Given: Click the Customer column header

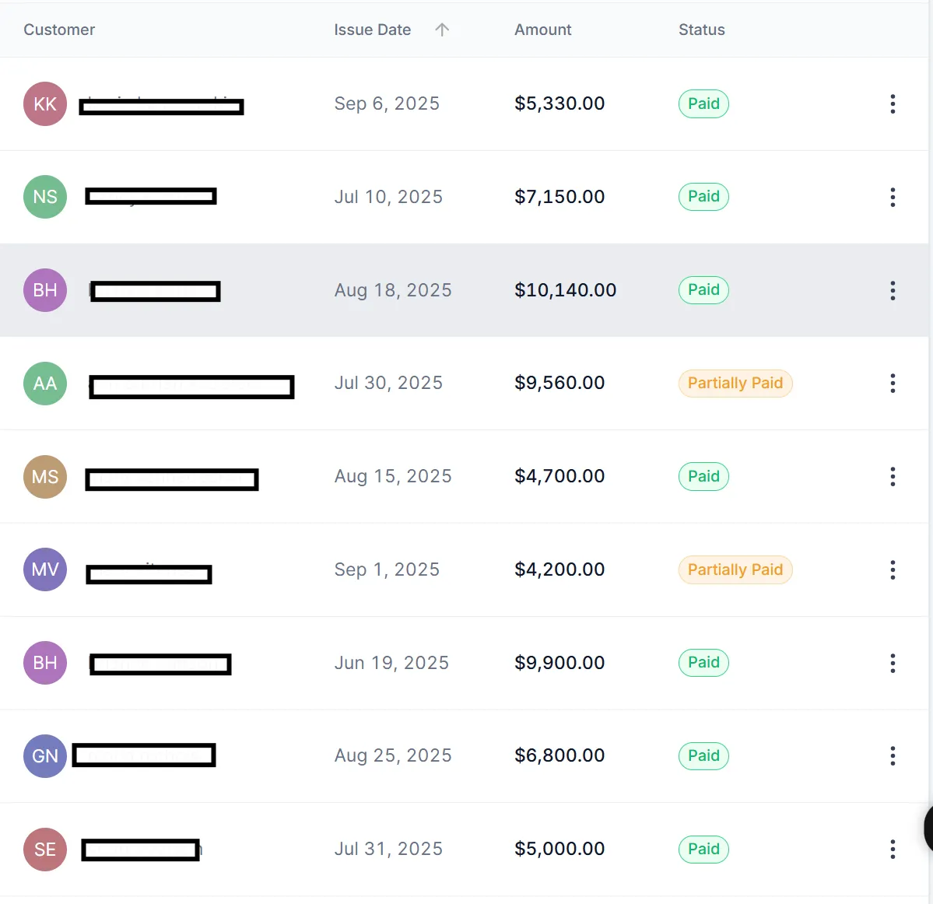Looking at the screenshot, I should pos(59,30).
